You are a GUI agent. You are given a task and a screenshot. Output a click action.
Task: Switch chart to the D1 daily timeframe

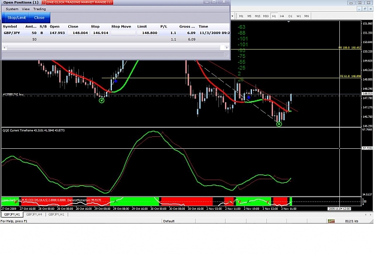[x=290, y=16]
